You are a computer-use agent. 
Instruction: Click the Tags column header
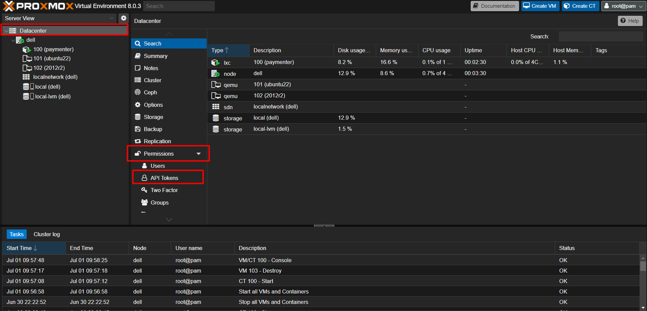pyautogui.click(x=619, y=50)
